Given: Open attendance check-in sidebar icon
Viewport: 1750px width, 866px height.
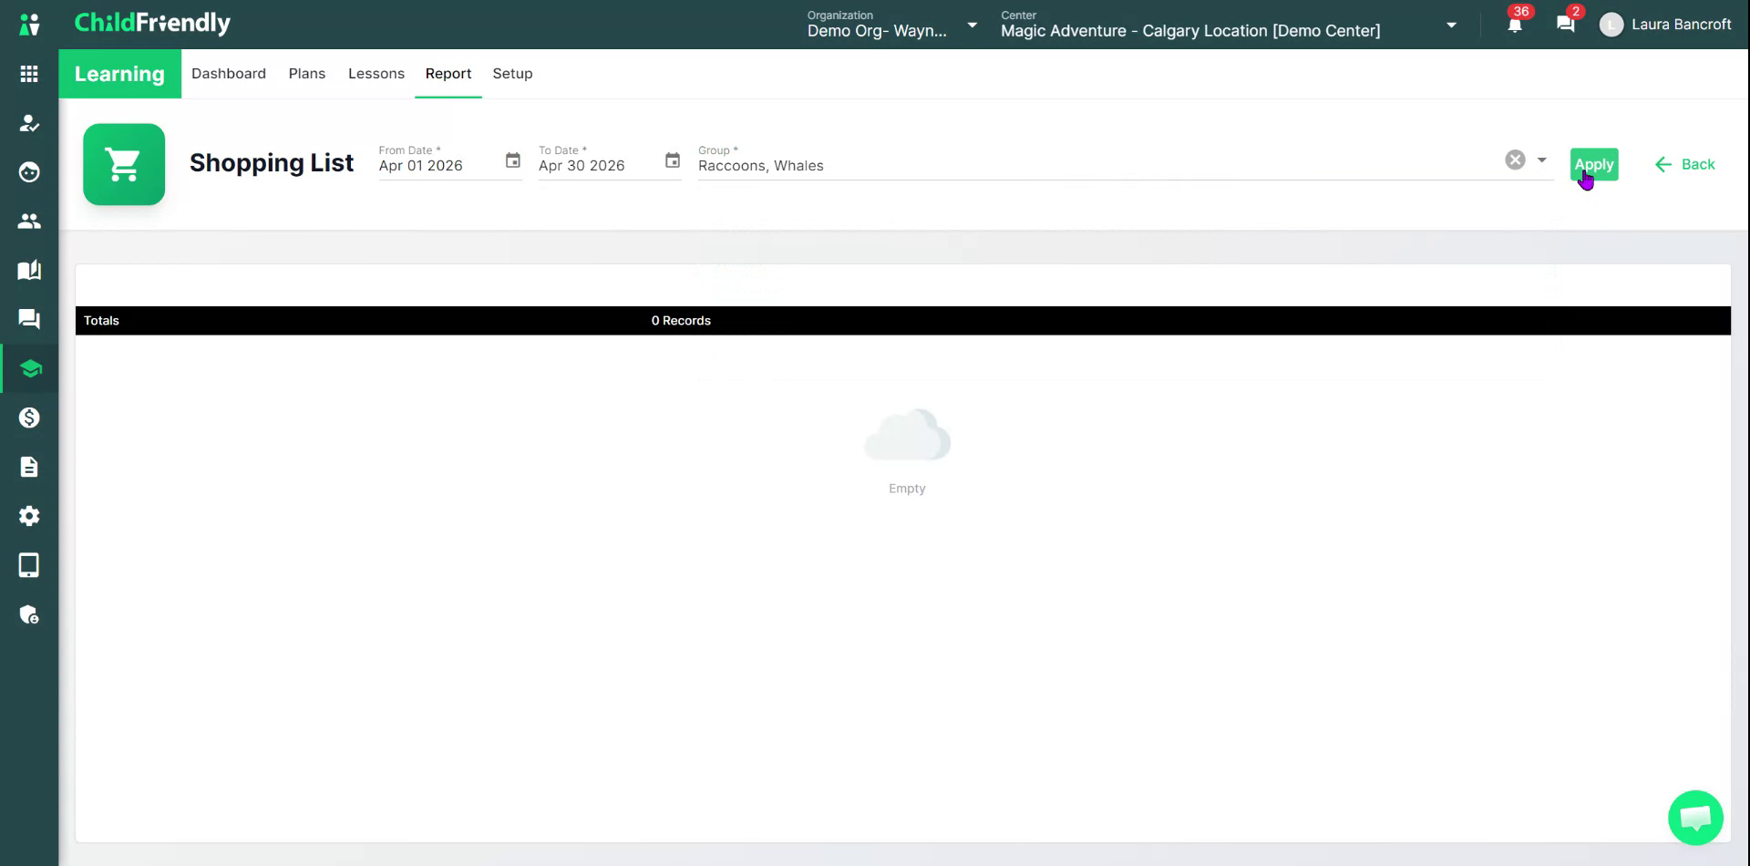Looking at the screenshot, I should click(29, 123).
